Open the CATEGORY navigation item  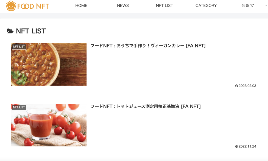tap(206, 6)
